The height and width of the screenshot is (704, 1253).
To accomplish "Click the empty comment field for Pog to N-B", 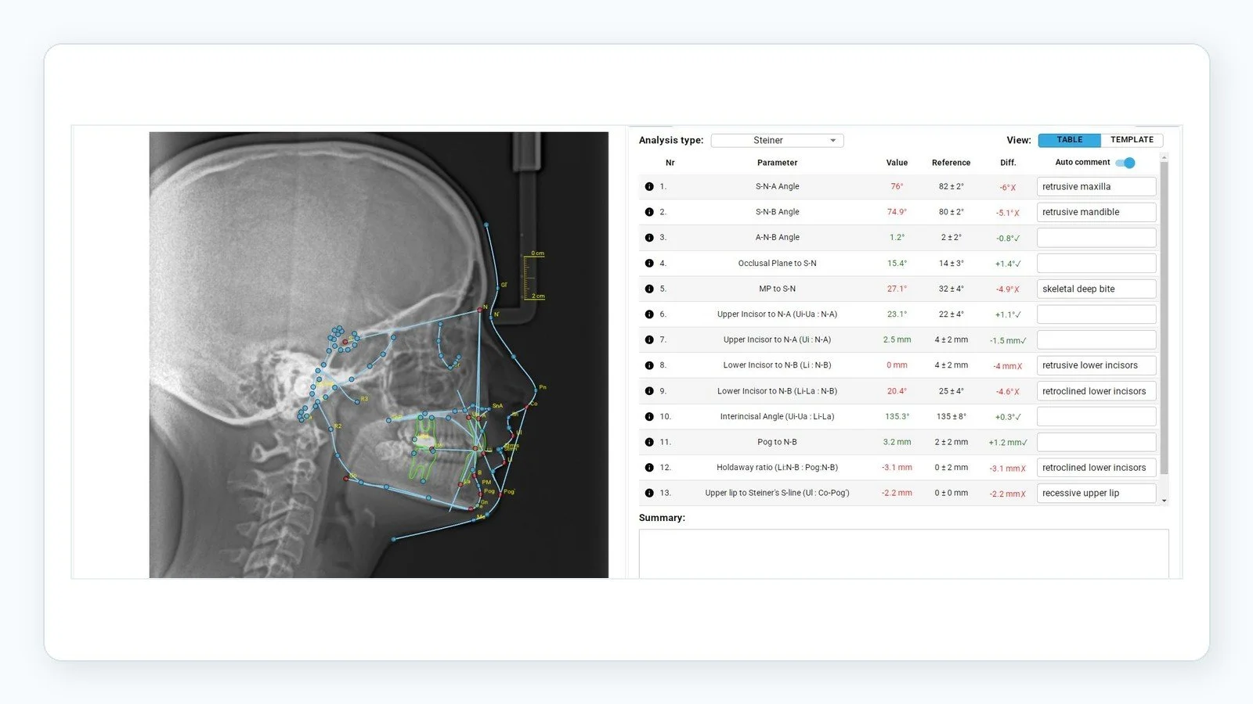I will (x=1096, y=442).
